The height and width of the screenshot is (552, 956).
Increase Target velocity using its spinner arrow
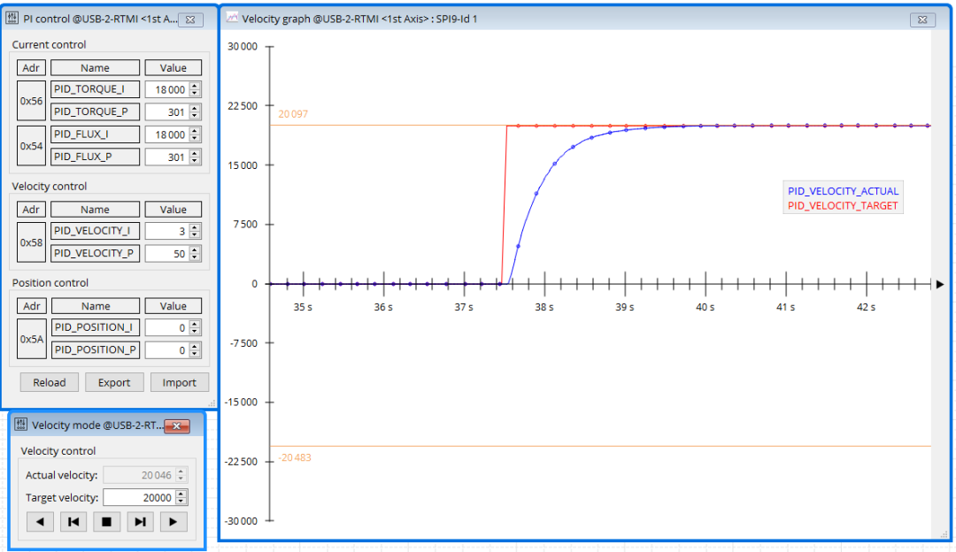click(x=181, y=494)
